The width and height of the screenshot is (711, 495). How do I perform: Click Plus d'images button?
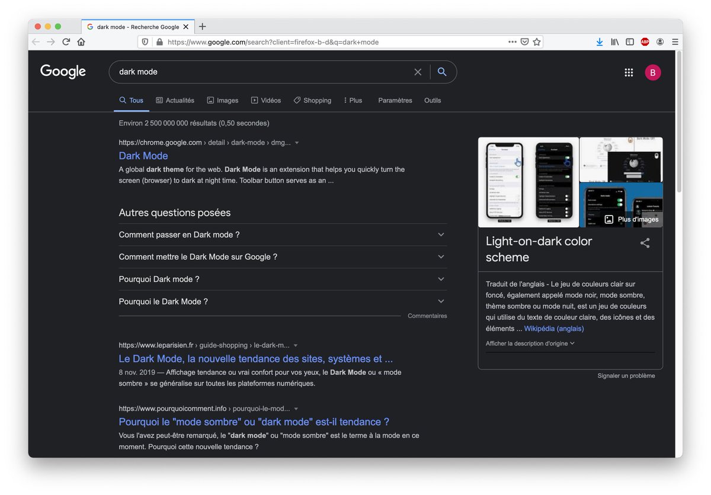pyautogui.click(x=631, y=219)
